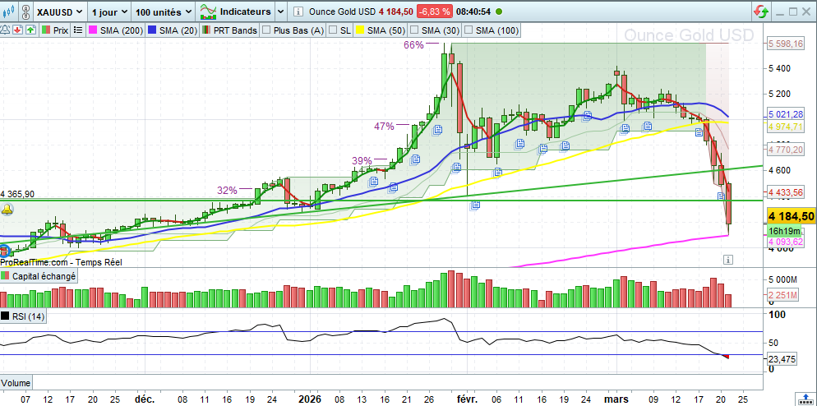Click the yellow 4 974,71 value label
This screenshot has height=406, width=817.
(x=785, y=127)
